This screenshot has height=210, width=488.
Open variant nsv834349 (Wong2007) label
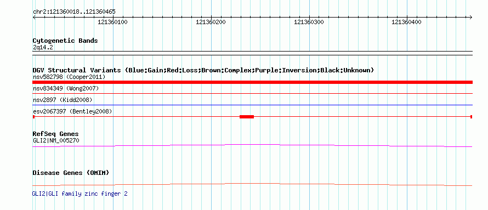pyautogui.click(x=66, y=88)
